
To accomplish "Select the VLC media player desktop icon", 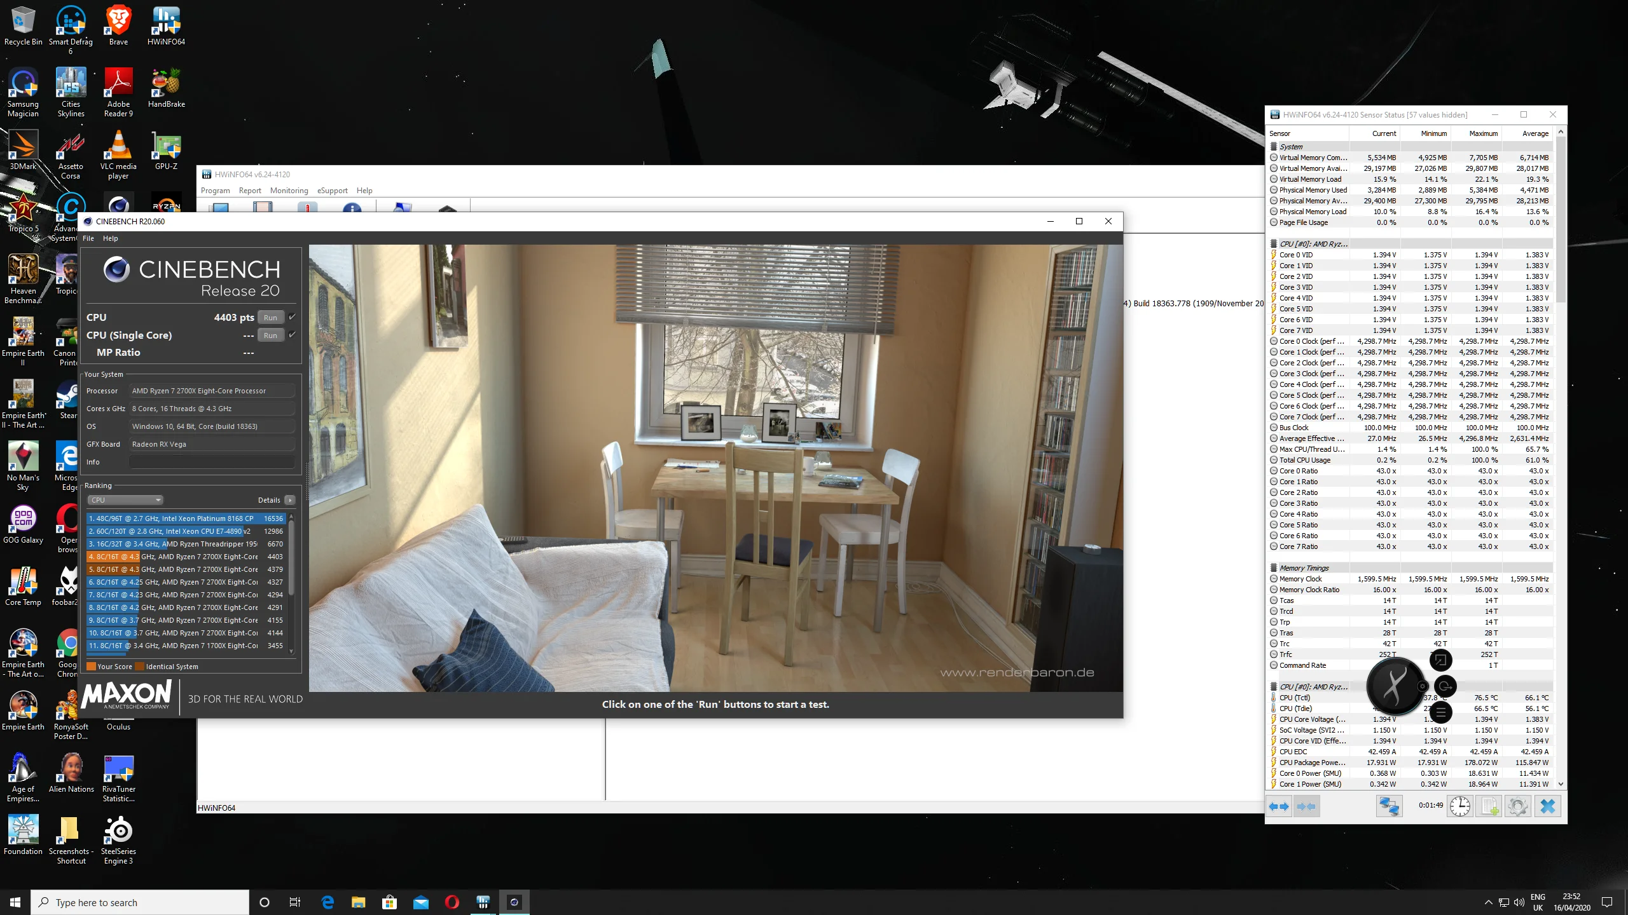I will pos(118,156).
